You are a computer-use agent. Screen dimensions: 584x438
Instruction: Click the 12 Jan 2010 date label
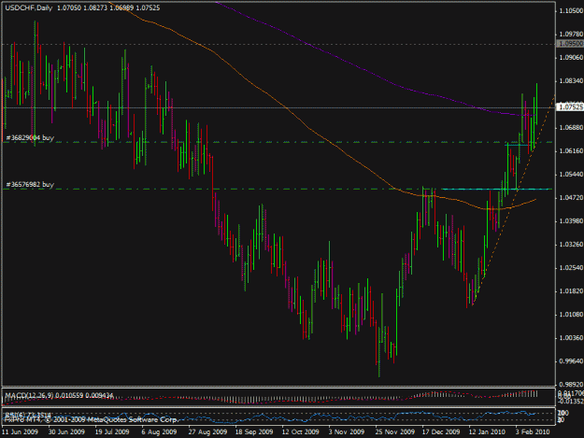(x=487, y=431)
